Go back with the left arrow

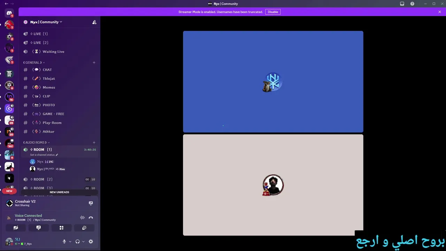pos(6,4)
